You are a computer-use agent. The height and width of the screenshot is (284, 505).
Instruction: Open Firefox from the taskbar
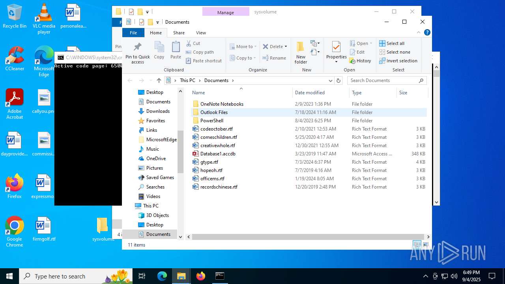click(x=200, y=276)
